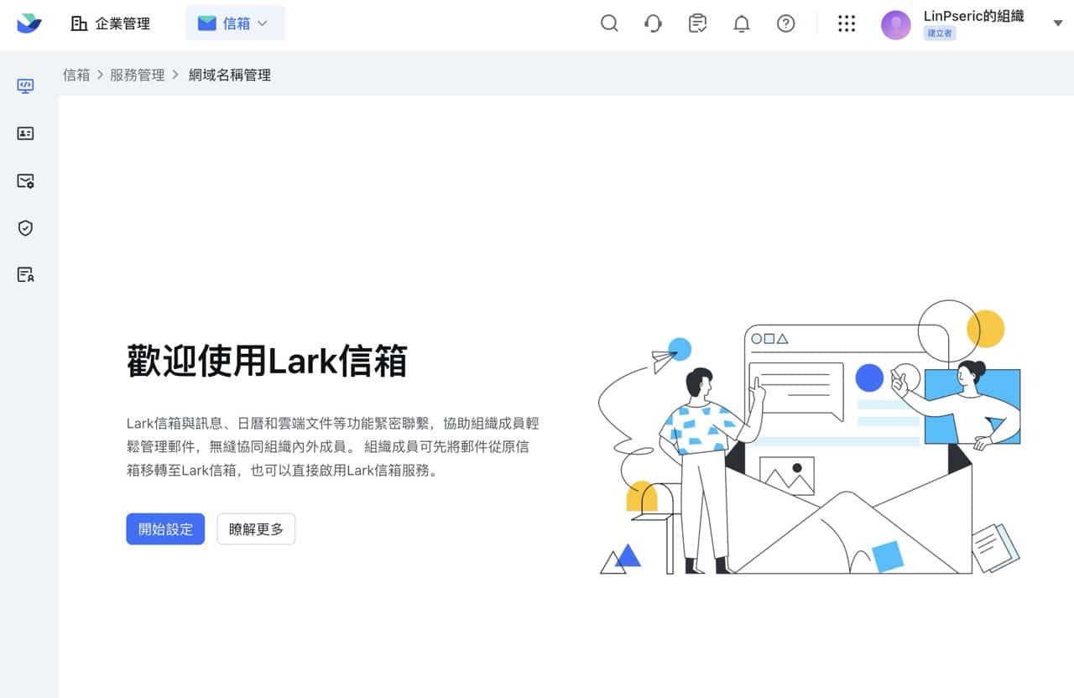Image resolution: width=1074 pixels, height=698 pixels.
Task: Click the help question mark icon
Action: pos(785,23)
